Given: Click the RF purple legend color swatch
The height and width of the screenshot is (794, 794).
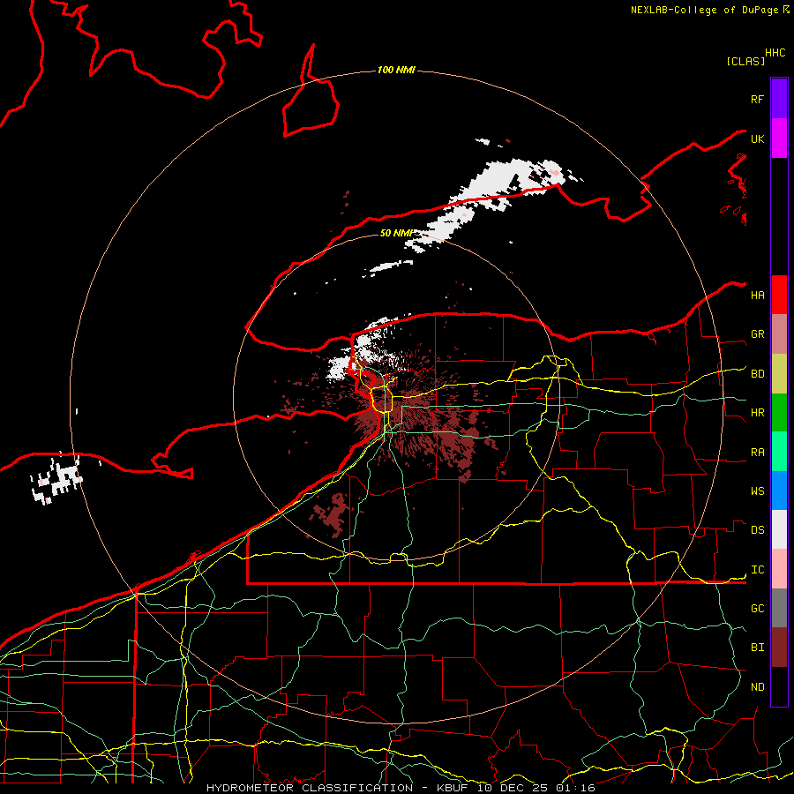Looking at the screenshot, I should [779, 99].
